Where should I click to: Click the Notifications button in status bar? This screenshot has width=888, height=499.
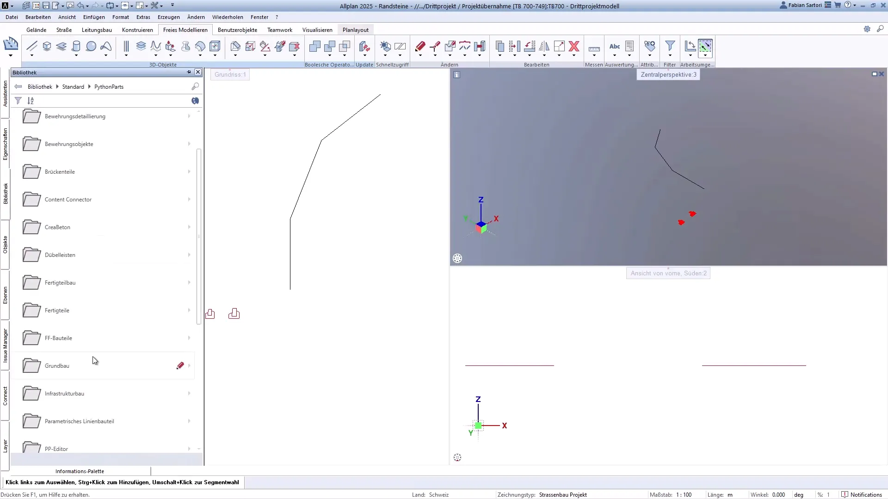(862, 494)
